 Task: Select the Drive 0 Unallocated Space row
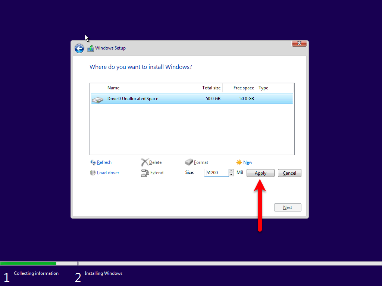[192, 98]
